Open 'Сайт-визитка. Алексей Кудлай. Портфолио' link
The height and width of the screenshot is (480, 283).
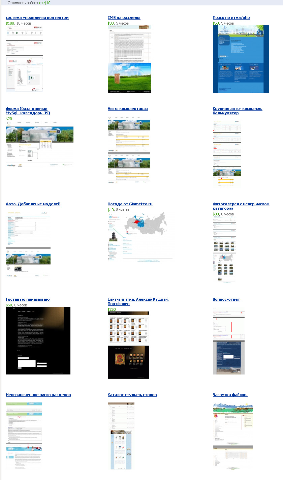pos(138,302)
